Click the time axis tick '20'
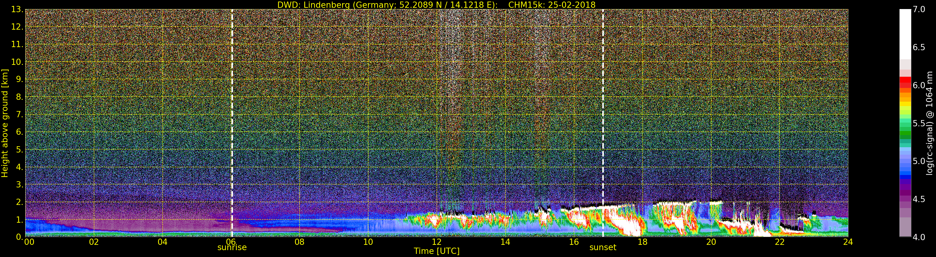The width and height of the screenshot is (936, 257). pyautogui.click(x=711, y=242)
